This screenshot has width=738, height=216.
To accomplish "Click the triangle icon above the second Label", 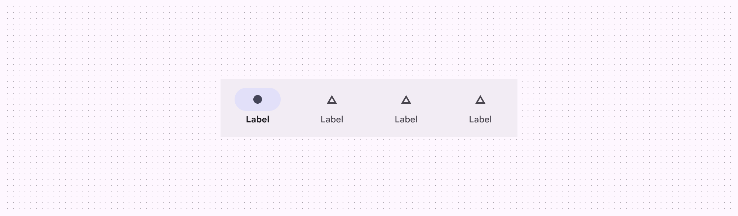I will coord(332,100).
